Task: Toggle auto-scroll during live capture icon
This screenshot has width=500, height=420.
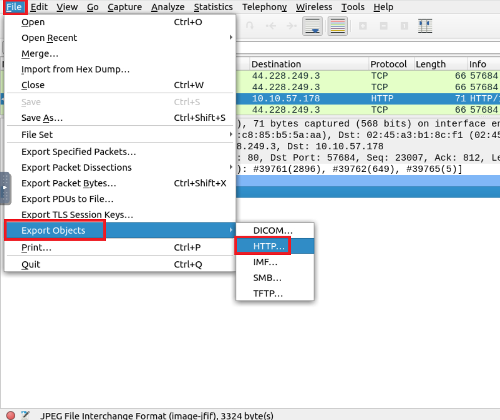Action: click(312, 26)
